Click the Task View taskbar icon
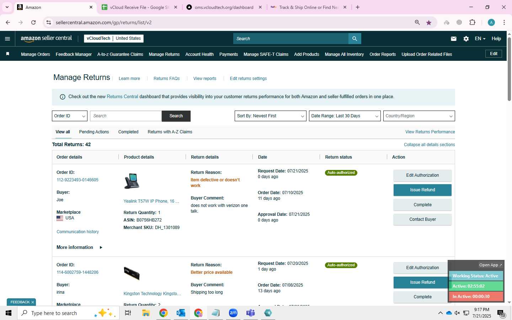The height and width of the screenshot is (320, 512). pyautogui.click(x=128, y=313)
